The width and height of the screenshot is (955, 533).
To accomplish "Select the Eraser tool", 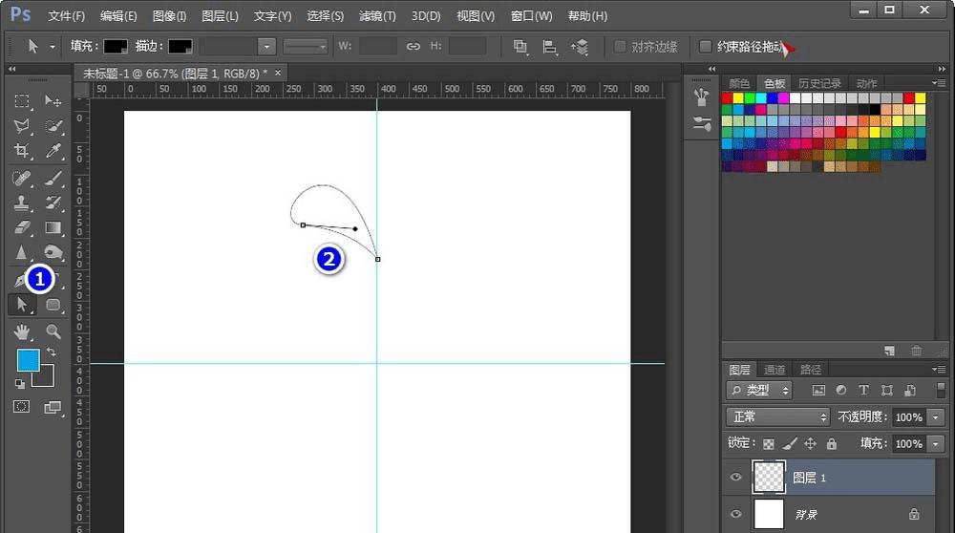I will pyautogui.click(x=21, y=227).
